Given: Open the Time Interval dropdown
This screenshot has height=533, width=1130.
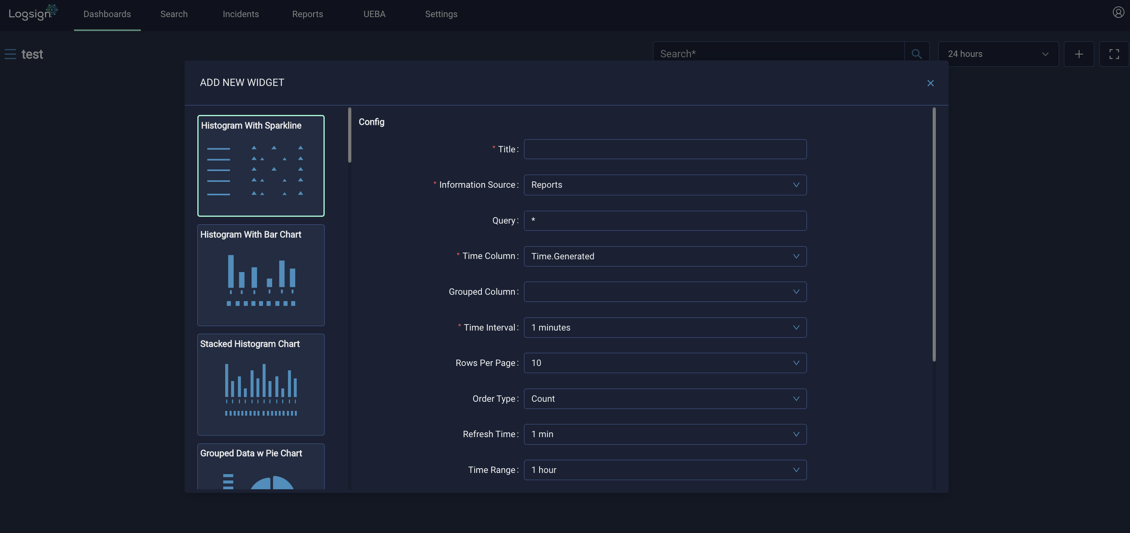Looking at the screenshot, I should tap(665, 327).
